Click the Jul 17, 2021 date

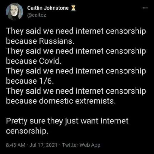[x=43, y=145]
